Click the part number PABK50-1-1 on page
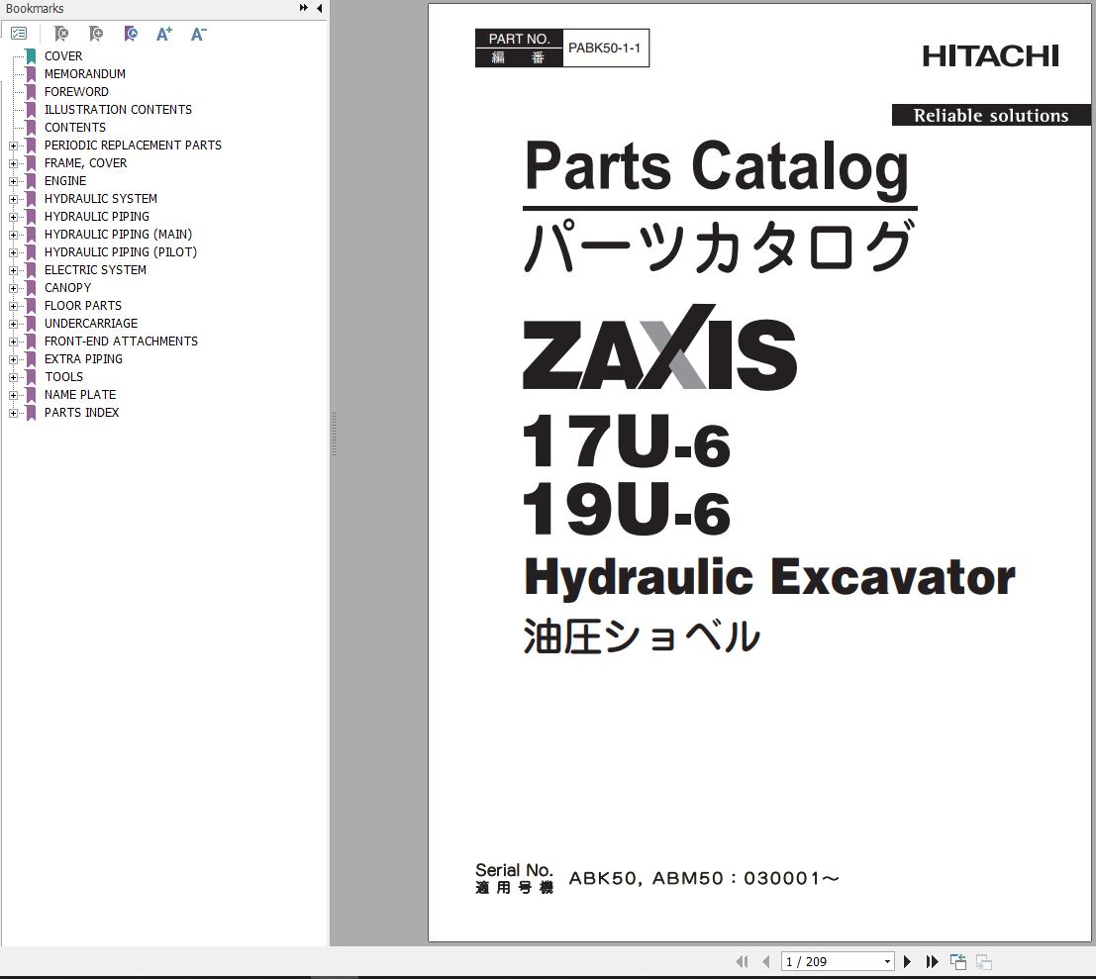Image resolution: width=1096 pixels, height=979 pixels. pyautogui.click(x=604, y=49)
